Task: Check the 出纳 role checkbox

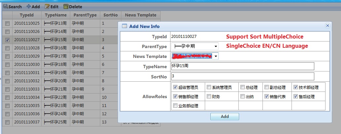Action: 242,96
